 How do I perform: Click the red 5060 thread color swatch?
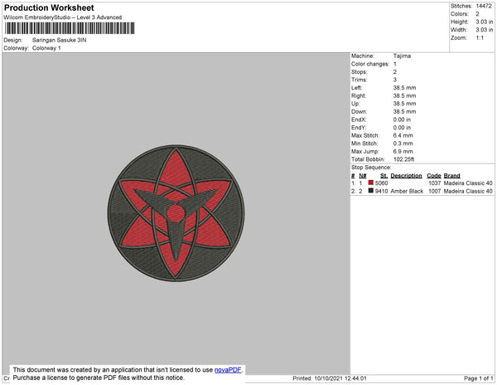371,183
